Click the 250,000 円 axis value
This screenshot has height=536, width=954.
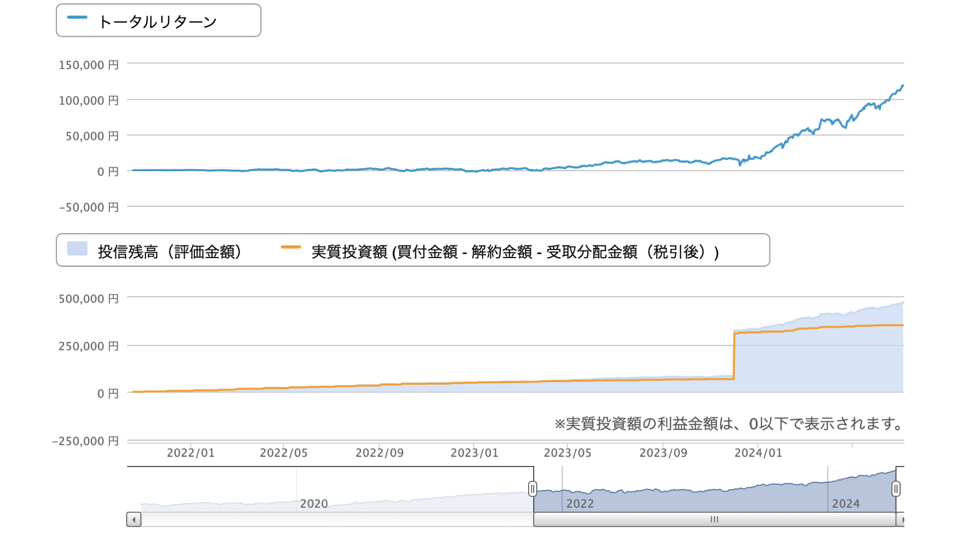point(89,346)
